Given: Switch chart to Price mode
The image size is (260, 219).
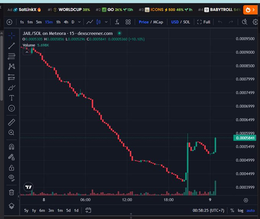Looking at the screenshot, I should [x=144, y=22].
